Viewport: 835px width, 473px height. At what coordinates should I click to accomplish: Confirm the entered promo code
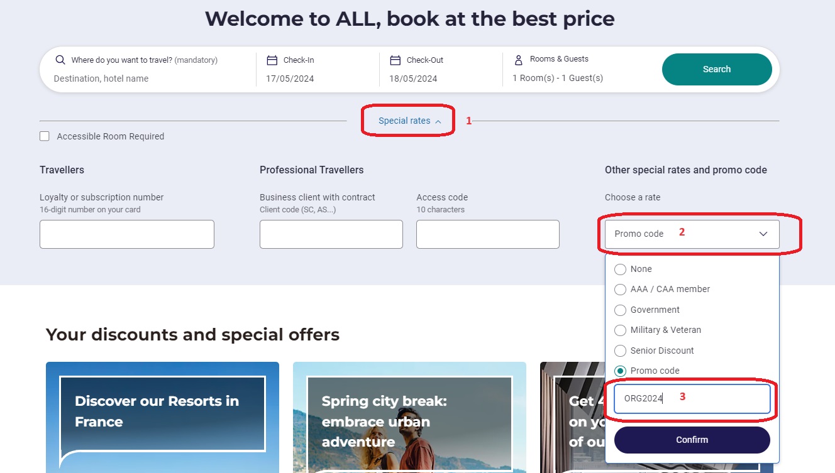tap(692, 440)
